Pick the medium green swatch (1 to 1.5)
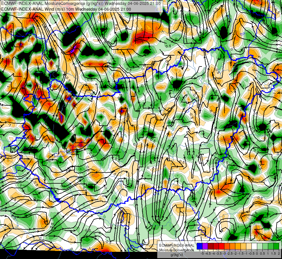This screenshot has height=259, width=282. point(271,246)
